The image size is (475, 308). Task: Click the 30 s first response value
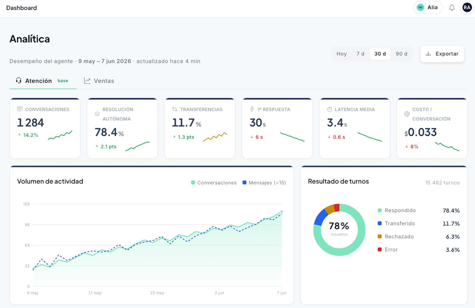point(258,123)
